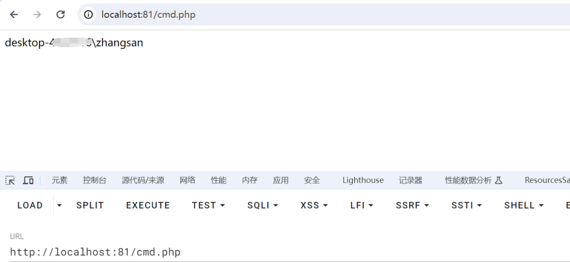Screen dimensions: 570x262
Task: Click the browser back arrow
Action: 14,14
